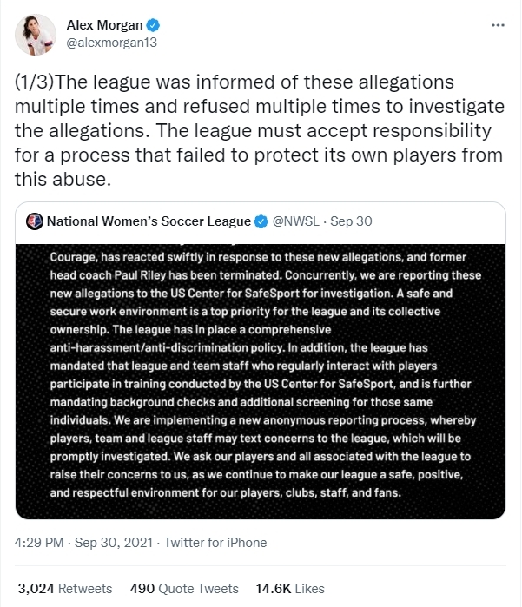
Task: Click the Twitter for iPhone source link
Action: [x=218, y=542]
